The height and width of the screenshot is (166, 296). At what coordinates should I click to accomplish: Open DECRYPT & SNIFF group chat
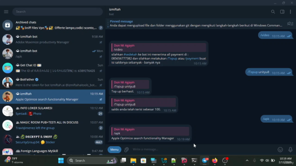pos(53,139)
